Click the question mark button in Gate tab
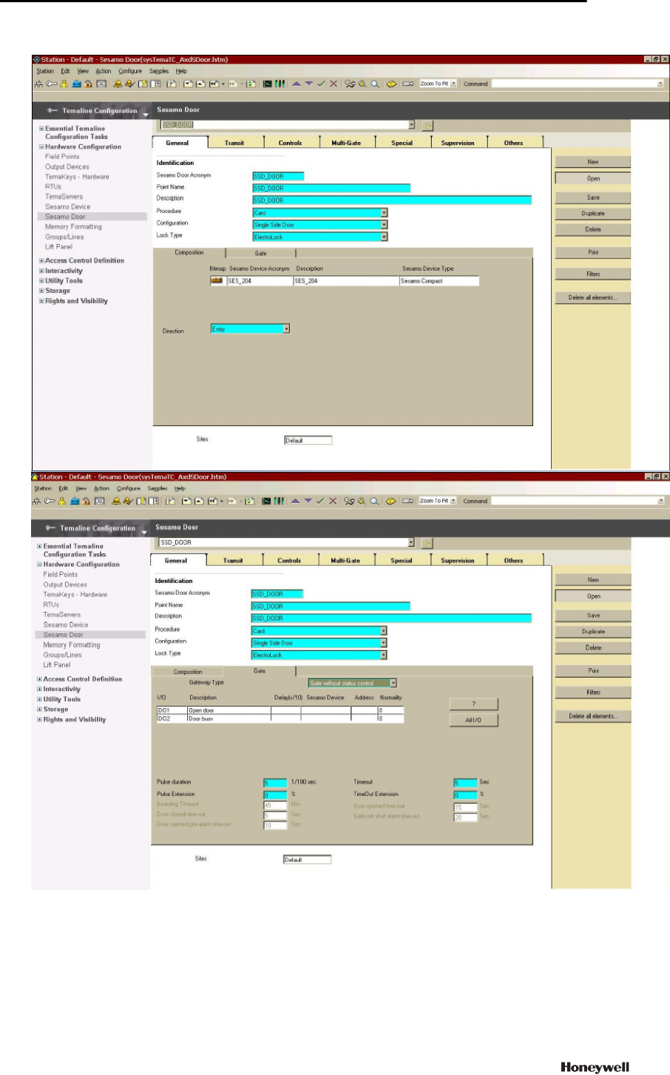Screen dimensions: 670x1075 474,704
